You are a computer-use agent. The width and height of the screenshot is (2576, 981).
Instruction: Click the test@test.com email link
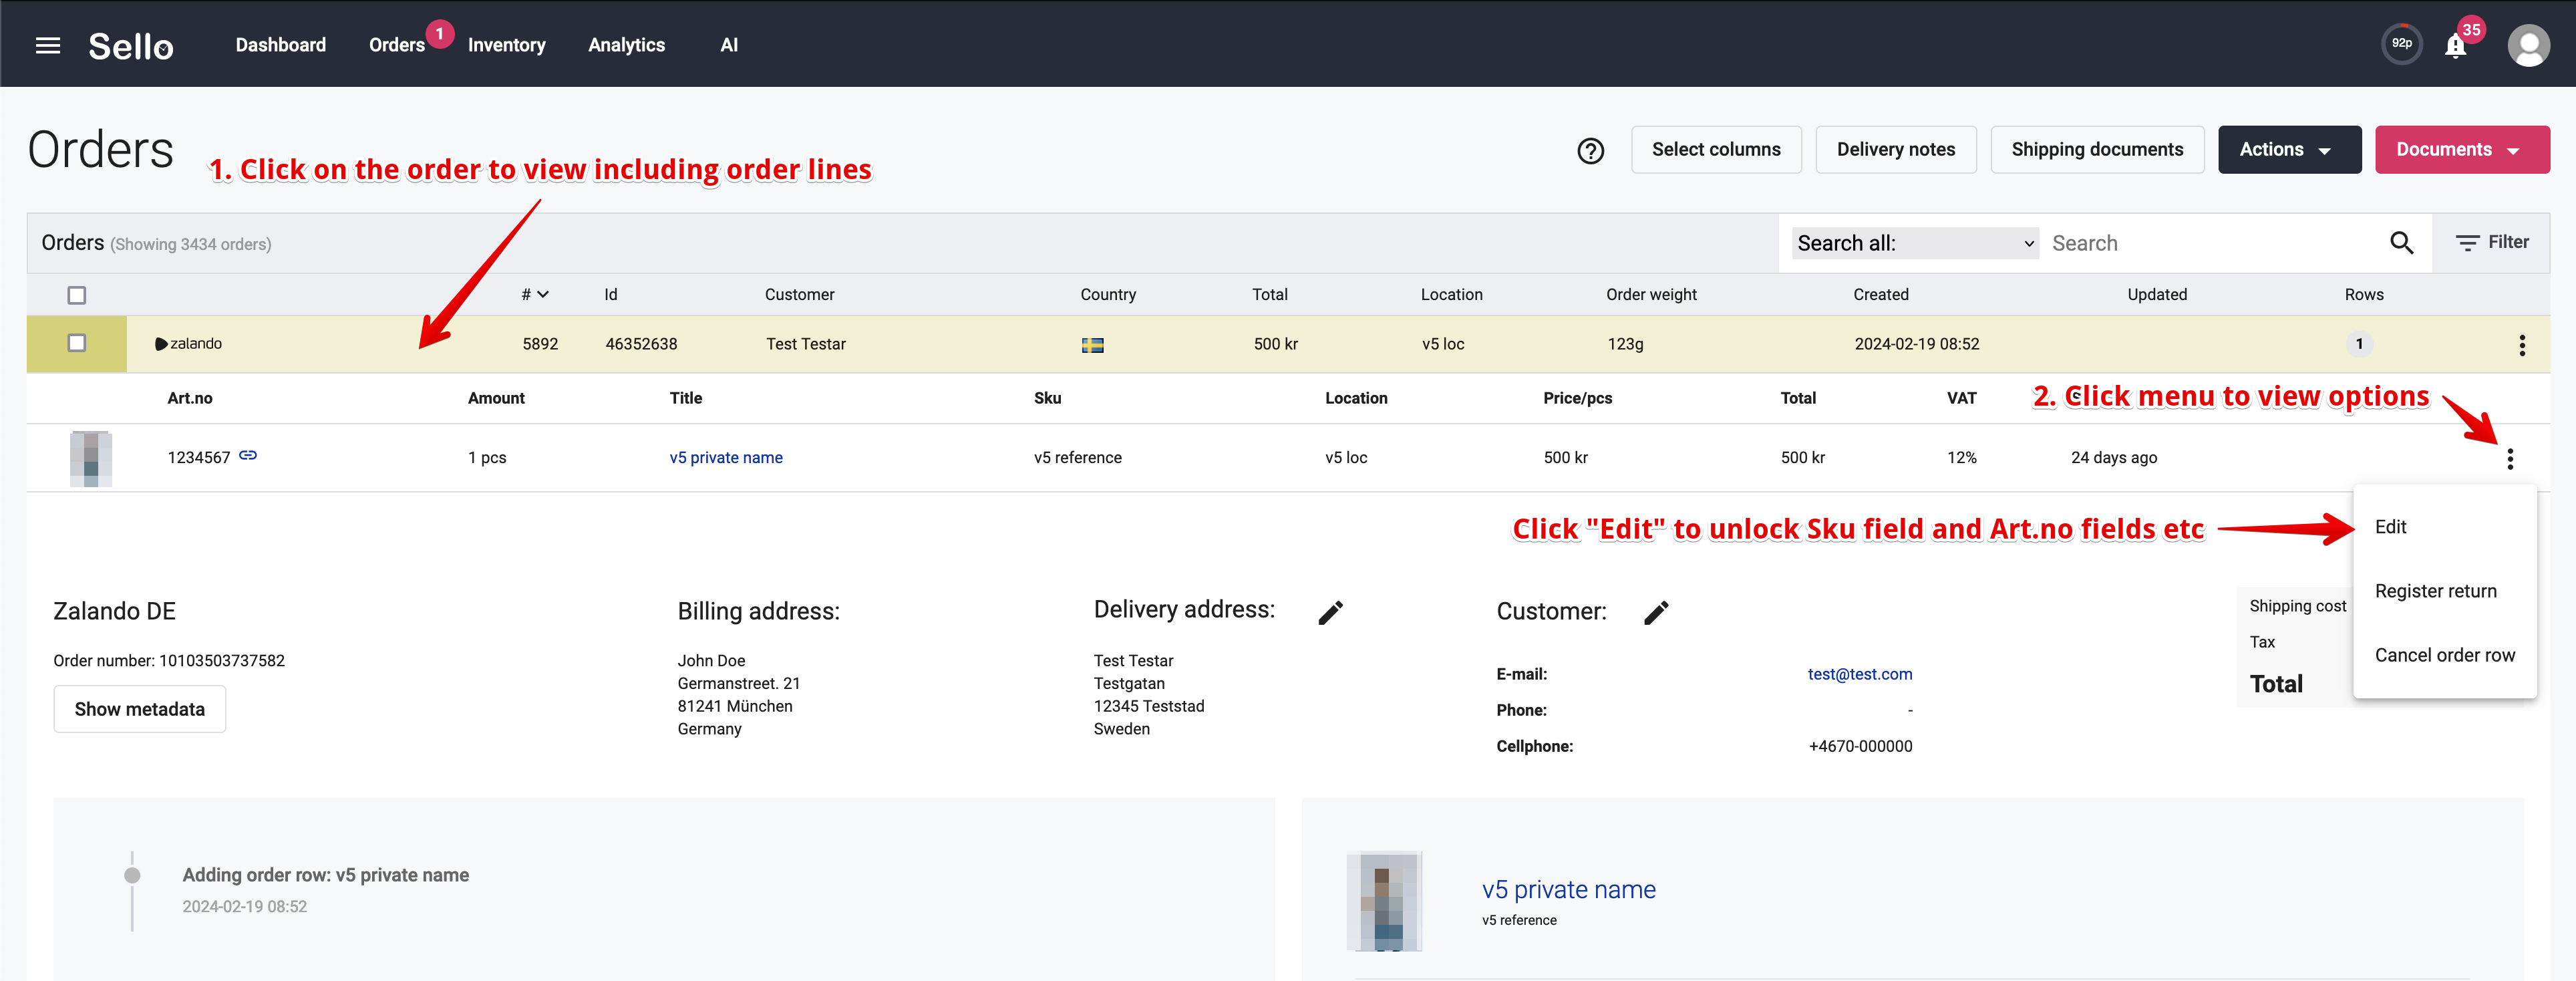click(x=1859, y=674)
